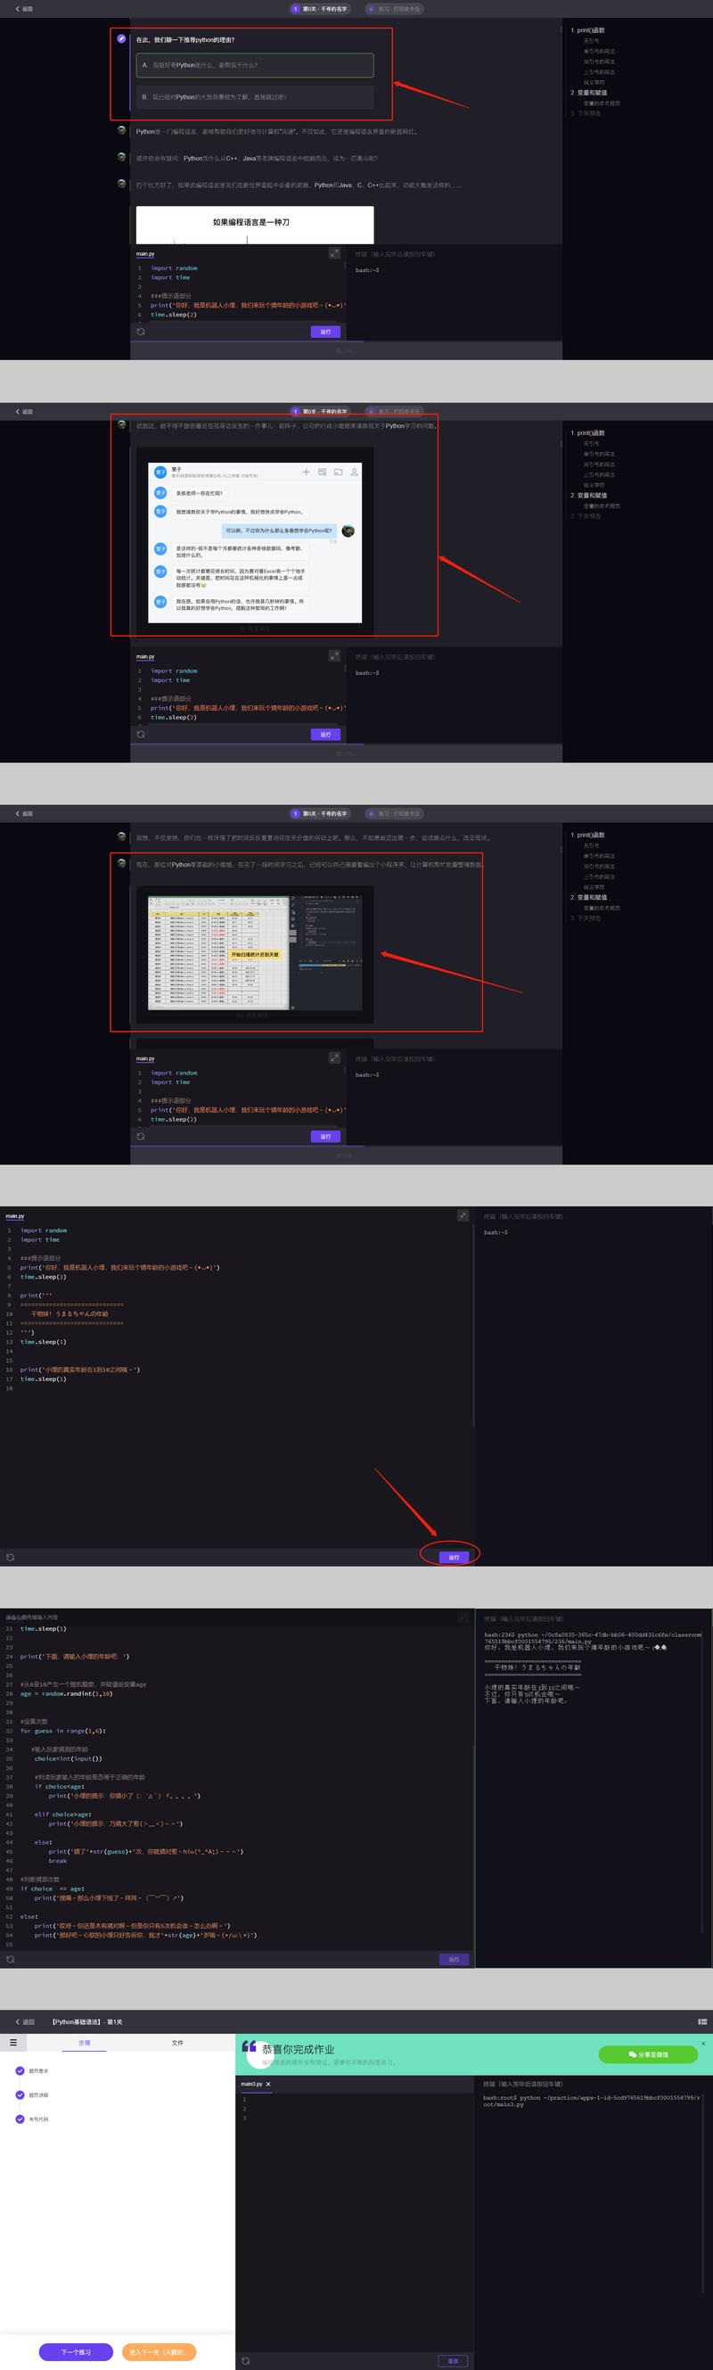The image size is (713, 2370).
Task: Click the 下一个练习 button
Action: (76, 2351)
